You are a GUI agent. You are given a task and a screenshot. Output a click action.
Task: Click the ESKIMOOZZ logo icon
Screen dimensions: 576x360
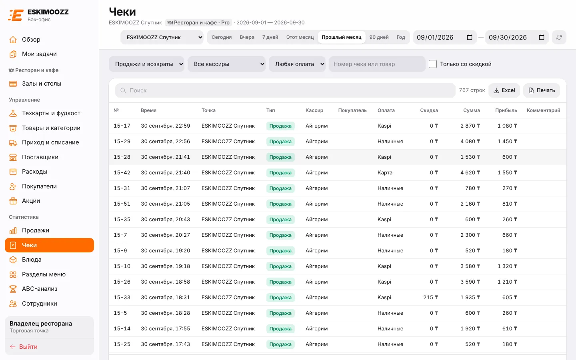point(16,15)
